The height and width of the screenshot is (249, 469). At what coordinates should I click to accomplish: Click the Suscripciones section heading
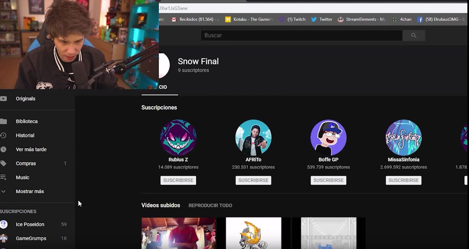[159, 108]
